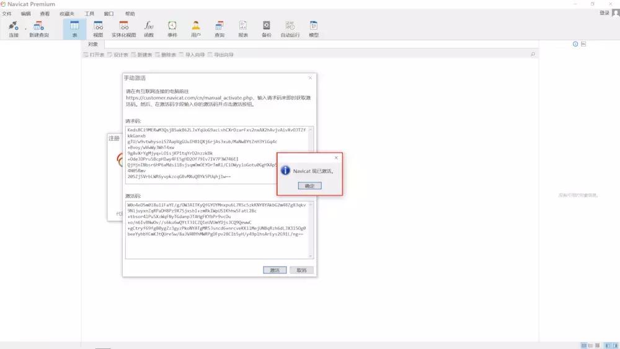Image resolution: width=620 pixels, height=349 pixels.
Task: Switch to list view in status bar
Action: click(x=590, y=345)
